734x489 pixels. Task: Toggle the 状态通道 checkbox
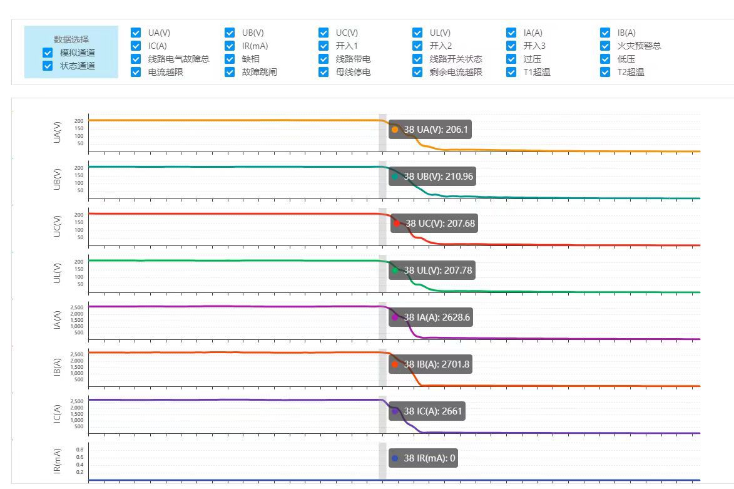(48, 66)
